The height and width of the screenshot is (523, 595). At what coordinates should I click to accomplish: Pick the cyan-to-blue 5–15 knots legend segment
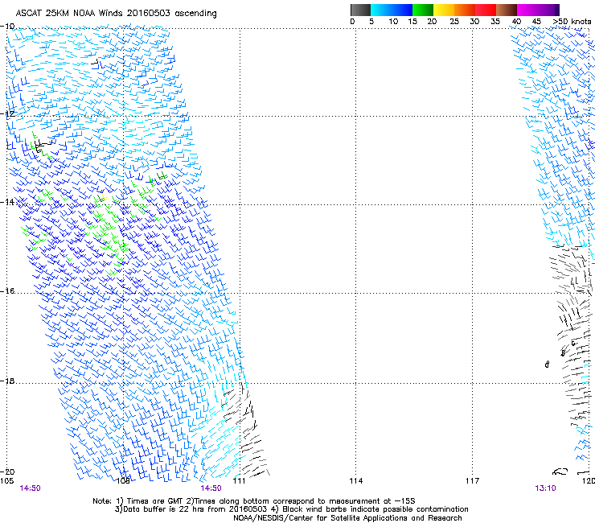tap(392, 10)
